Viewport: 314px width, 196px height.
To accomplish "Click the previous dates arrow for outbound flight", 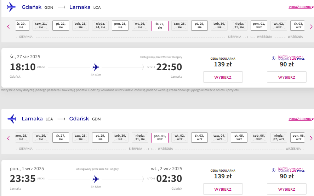I will [8, 26].
